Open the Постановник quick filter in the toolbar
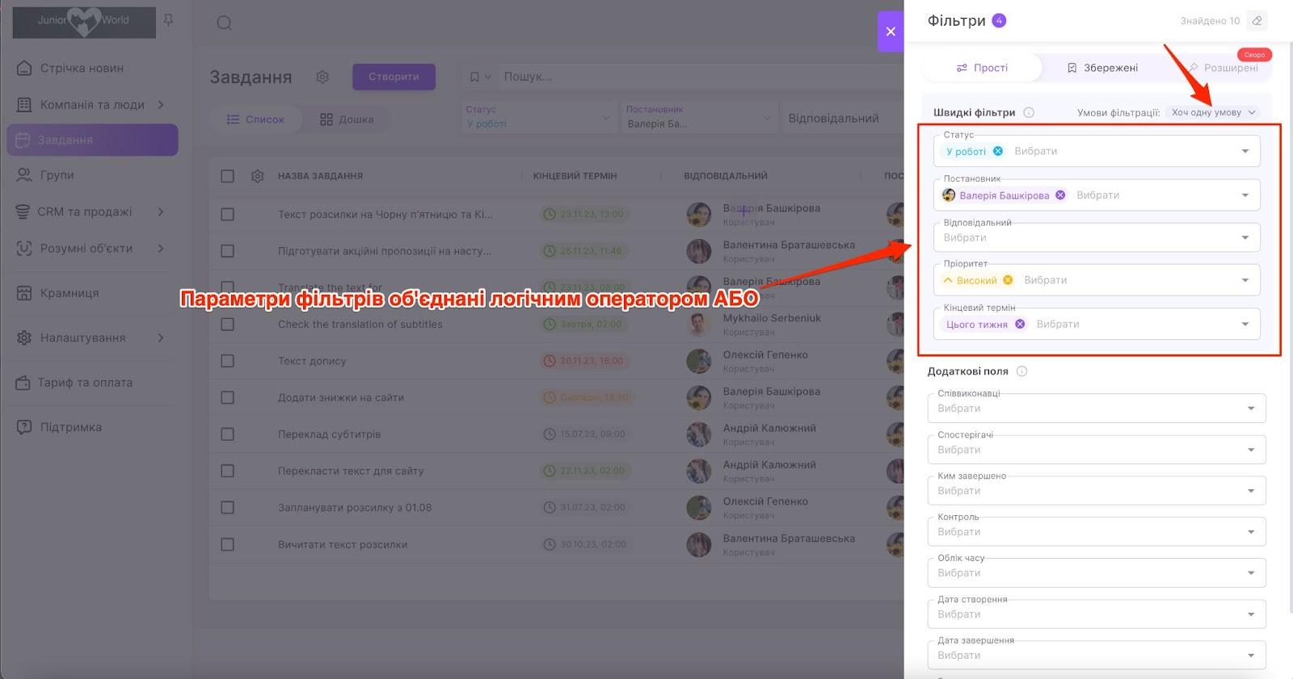This screenshot has height=679, width=1293. coord(698,118)
